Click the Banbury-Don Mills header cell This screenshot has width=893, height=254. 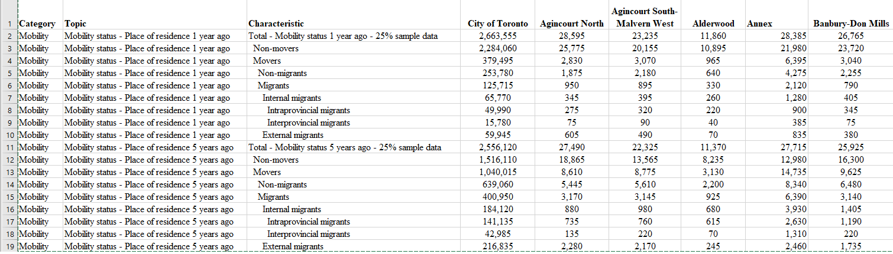click(852, 15)
